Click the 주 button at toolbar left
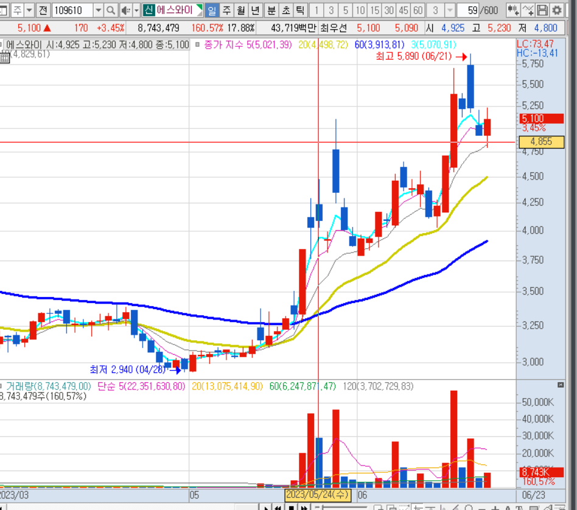The image size is (577, 510). (x=17, y=10)
